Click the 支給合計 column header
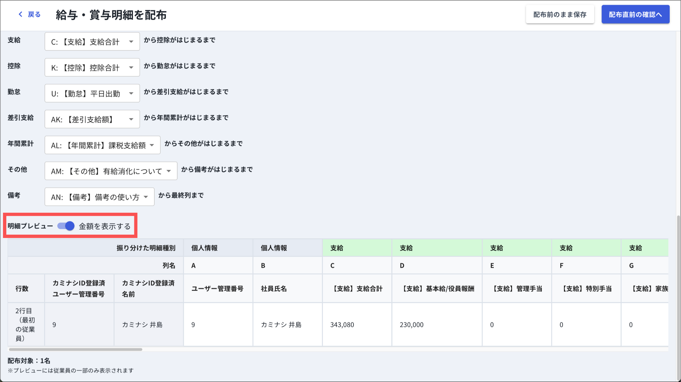 click(357, 289)
